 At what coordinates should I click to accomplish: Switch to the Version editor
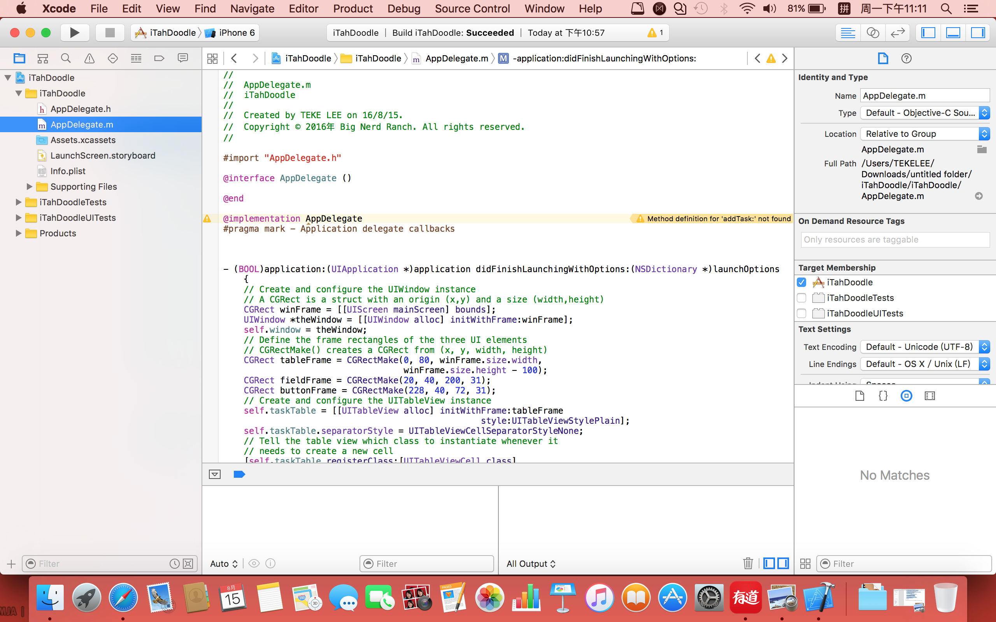897,33
